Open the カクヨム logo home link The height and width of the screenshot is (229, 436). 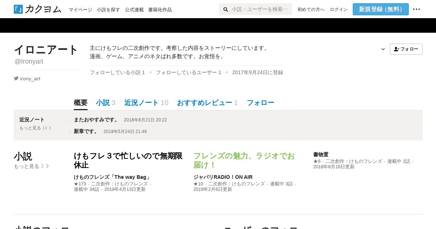tap(37, 9)
